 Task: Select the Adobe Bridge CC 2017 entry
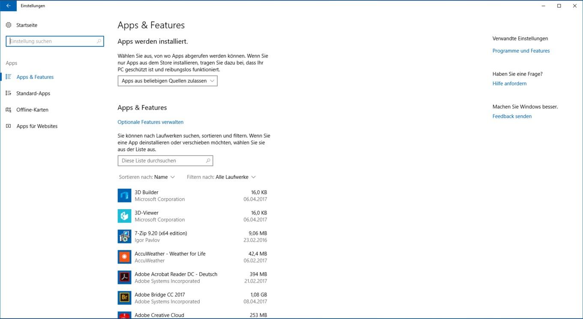click(x=194, y=298)
